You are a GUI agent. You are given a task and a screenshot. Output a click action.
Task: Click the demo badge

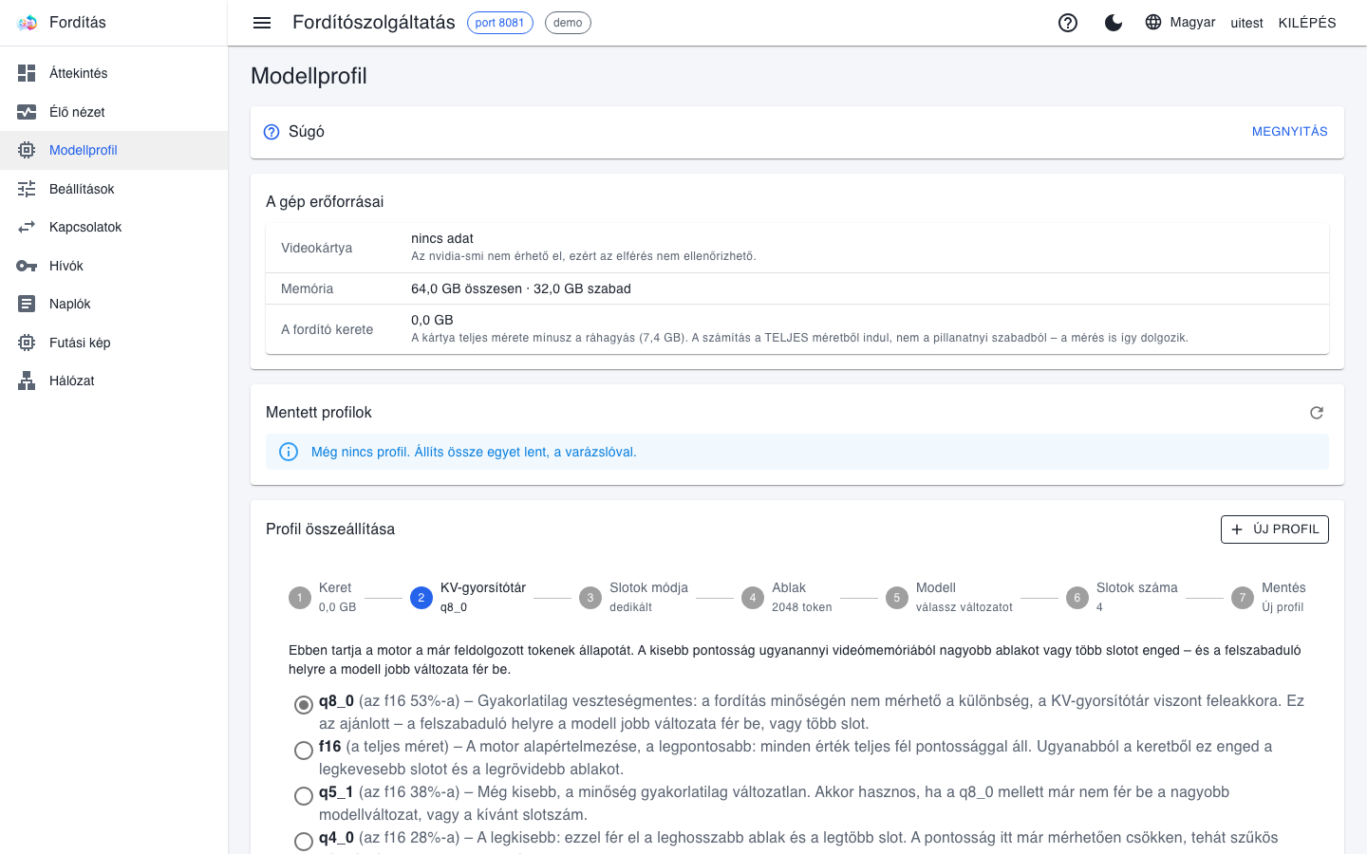tap(568, 23)
